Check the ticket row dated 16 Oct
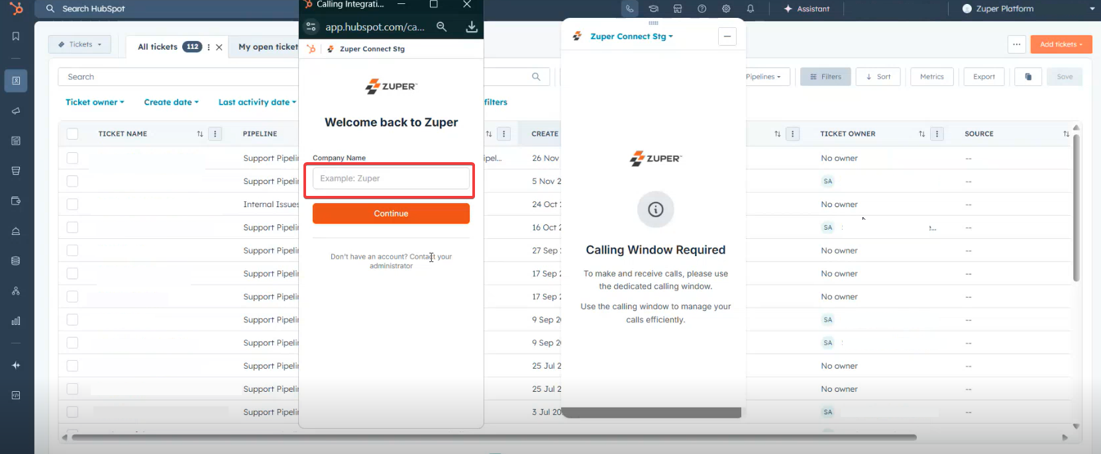Image resolution: width=1101 pixels, height=454 pixels. pyautogui.click(x=73, y=228)
